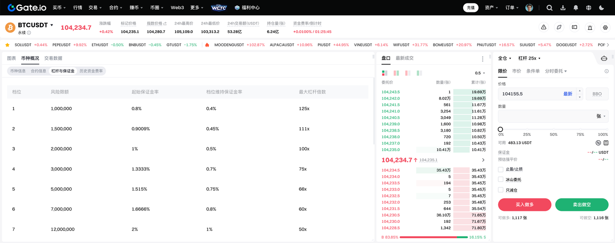Check the 只减仓 option

point(501,190)
